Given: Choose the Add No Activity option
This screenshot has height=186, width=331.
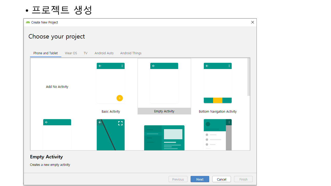Looking at the screenshot, I should click(57, 87).
